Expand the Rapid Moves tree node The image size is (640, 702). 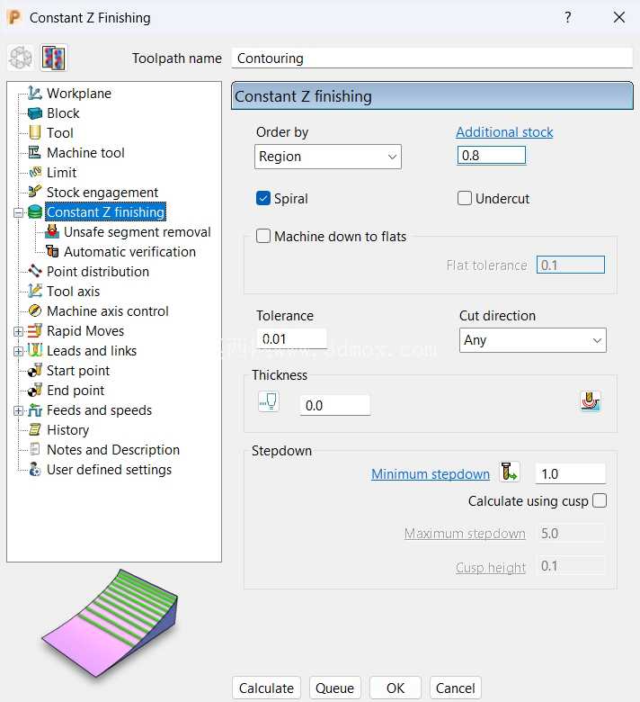pos(18,331)
